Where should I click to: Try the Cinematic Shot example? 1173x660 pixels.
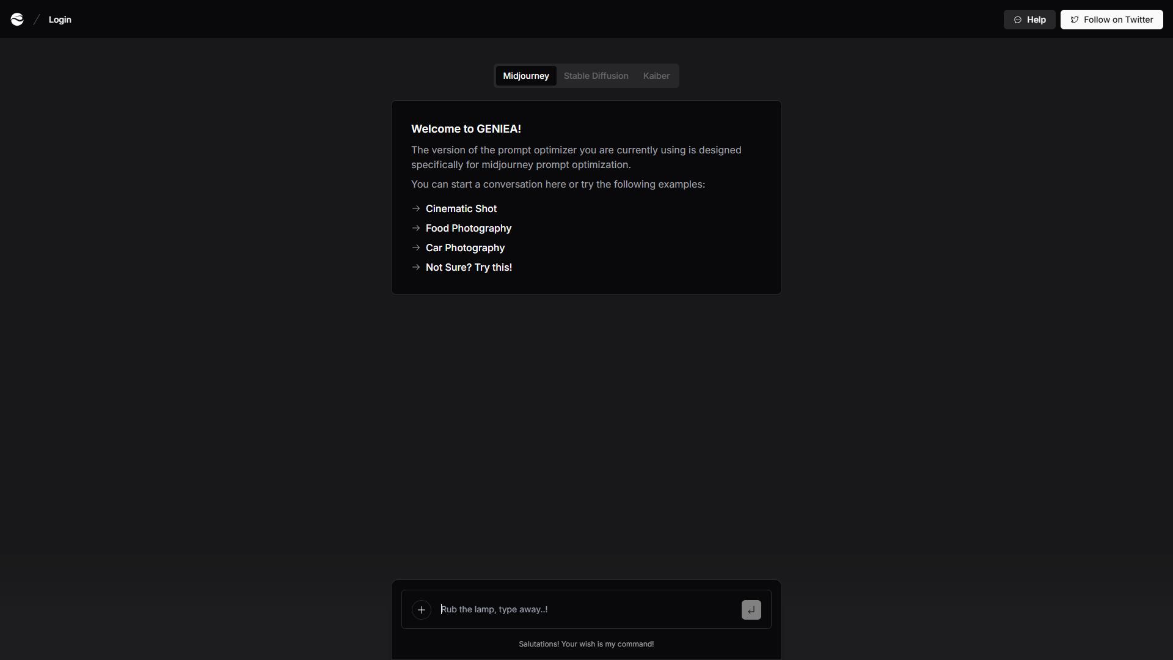[461, 208]
